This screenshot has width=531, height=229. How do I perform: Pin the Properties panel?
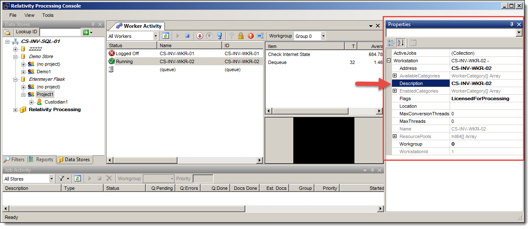pos(512,24)
